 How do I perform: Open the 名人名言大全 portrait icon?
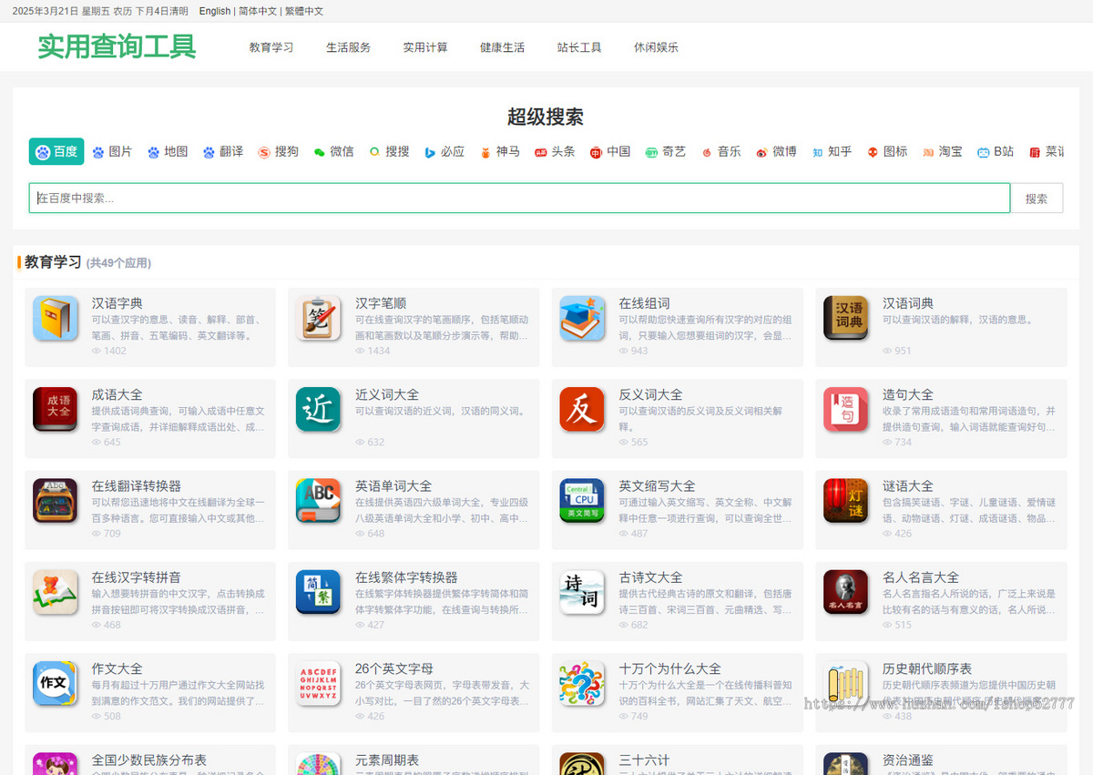[846, 592]
